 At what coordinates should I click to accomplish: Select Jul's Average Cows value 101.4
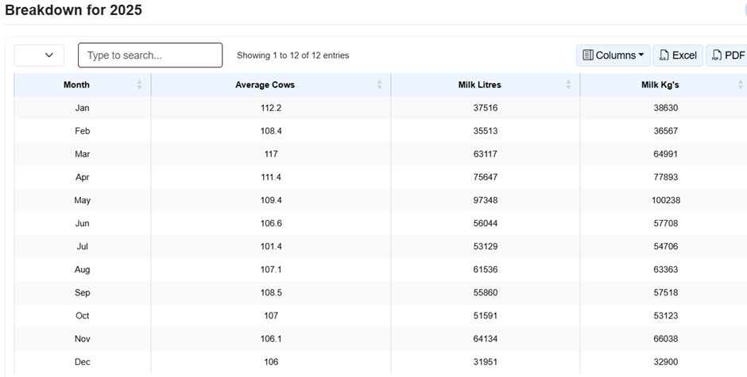(x=270, y=247)
